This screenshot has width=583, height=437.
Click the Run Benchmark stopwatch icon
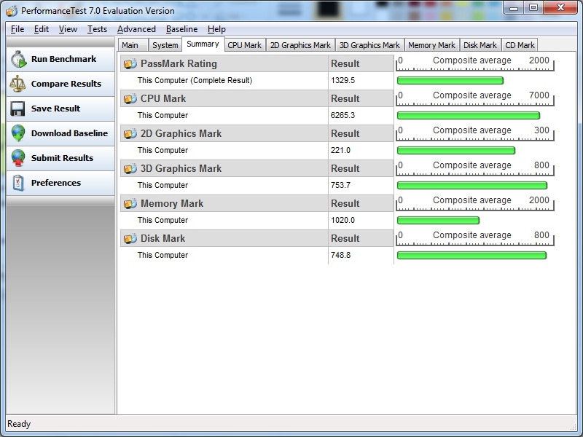[18, 60]
